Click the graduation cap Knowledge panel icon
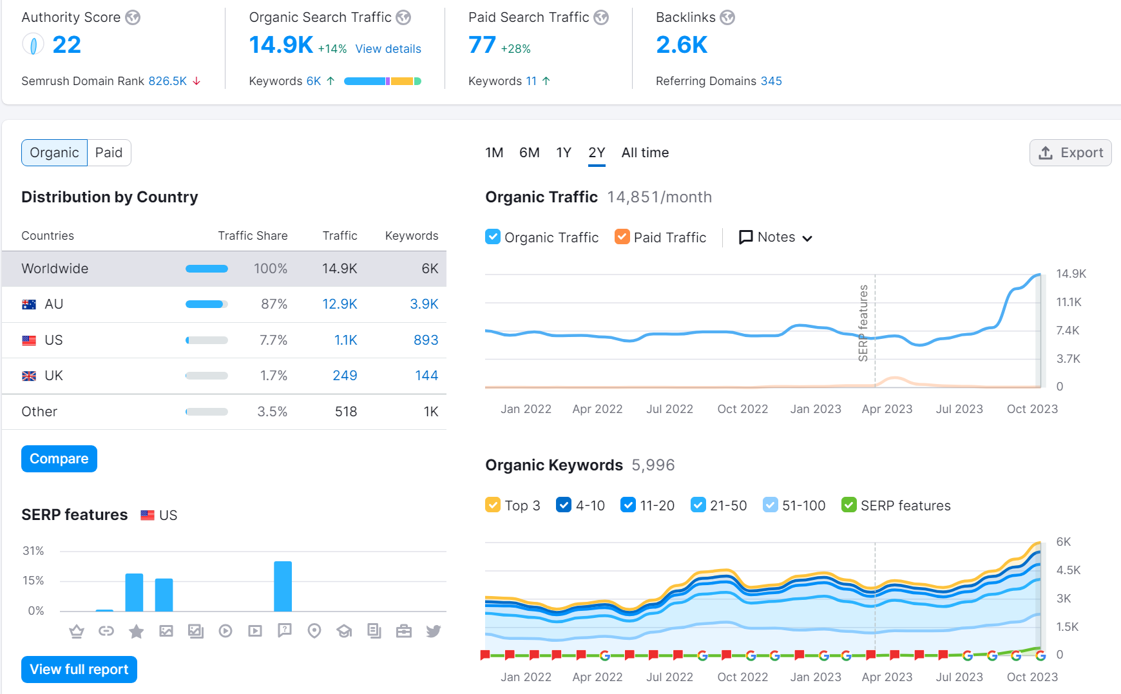 tap(344, 631)
